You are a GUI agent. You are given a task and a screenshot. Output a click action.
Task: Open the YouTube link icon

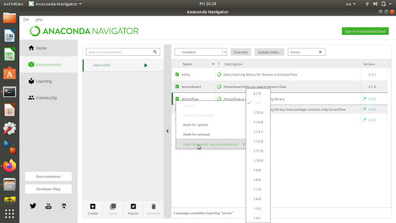tap(48, 206)
